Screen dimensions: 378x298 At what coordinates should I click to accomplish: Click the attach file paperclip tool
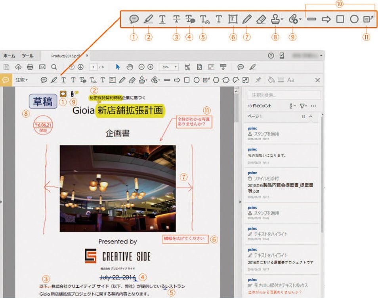point(155,80)
